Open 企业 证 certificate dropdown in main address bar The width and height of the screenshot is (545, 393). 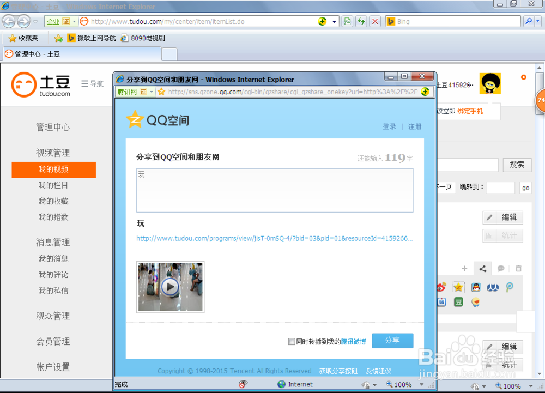(61, 22)
